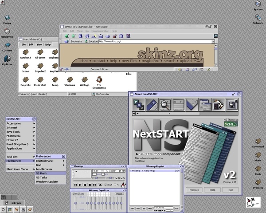266x213 pixels.
Task: Click magnifier icon in About NextSTART strip
Action: point(165,105)
